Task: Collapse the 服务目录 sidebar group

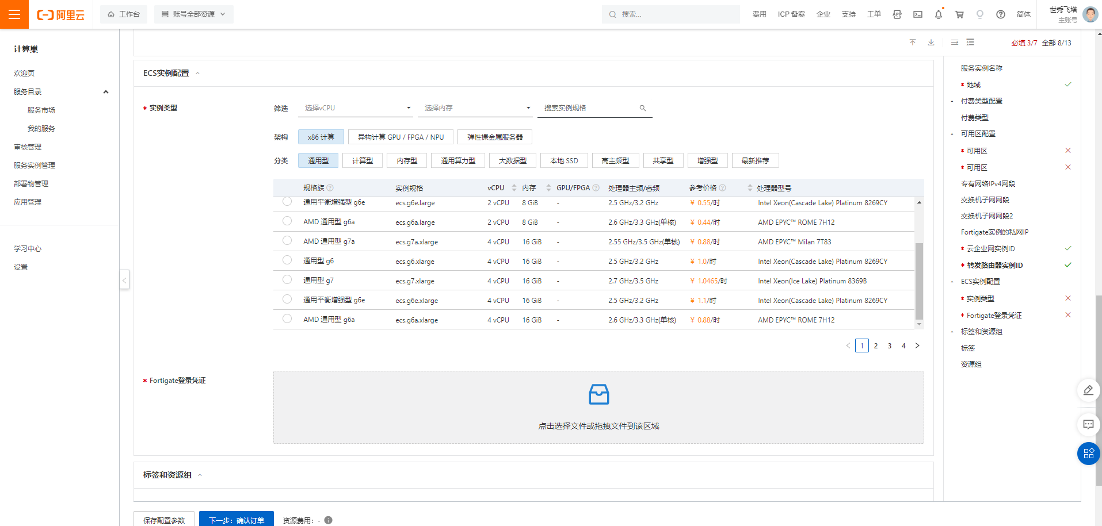Action: point(106,92)
